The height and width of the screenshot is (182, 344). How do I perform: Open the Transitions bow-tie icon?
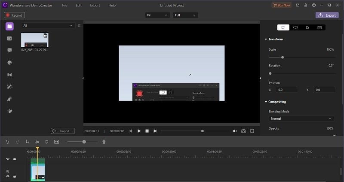coord(9,75)
